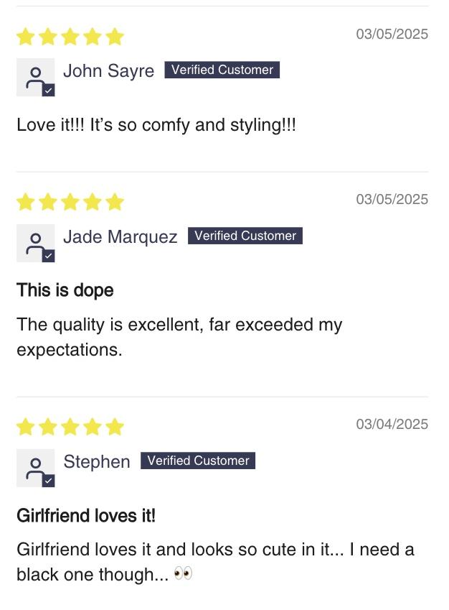Click the Verified Customer badge beside Stephen
449x610 pixels.
click(x=198, y=461)
